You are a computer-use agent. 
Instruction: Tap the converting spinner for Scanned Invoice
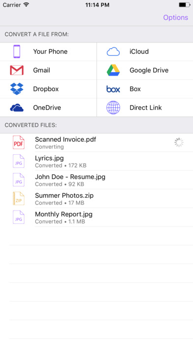pos(179,142)
